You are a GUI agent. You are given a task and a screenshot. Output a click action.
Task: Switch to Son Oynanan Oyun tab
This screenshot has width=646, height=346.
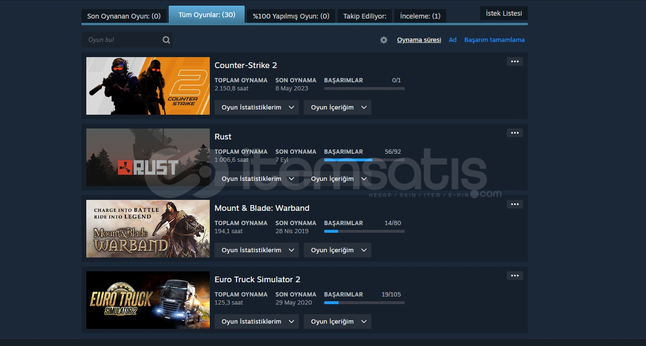click(124, 16)
